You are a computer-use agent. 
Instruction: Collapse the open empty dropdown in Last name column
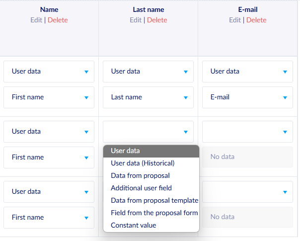[x=148, y=132]
